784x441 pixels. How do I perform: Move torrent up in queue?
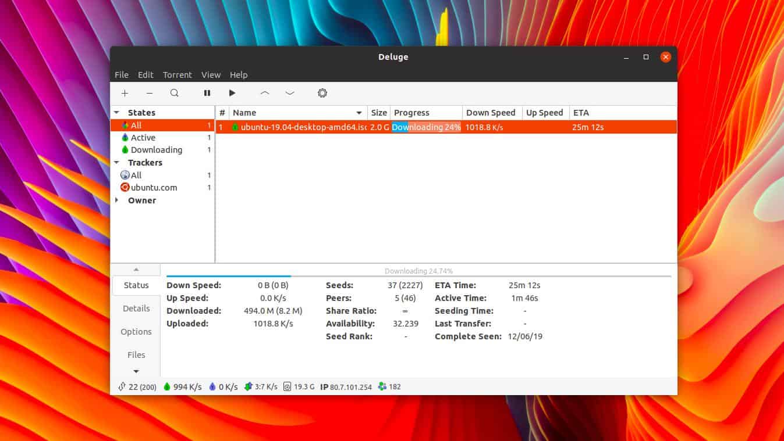265,93
